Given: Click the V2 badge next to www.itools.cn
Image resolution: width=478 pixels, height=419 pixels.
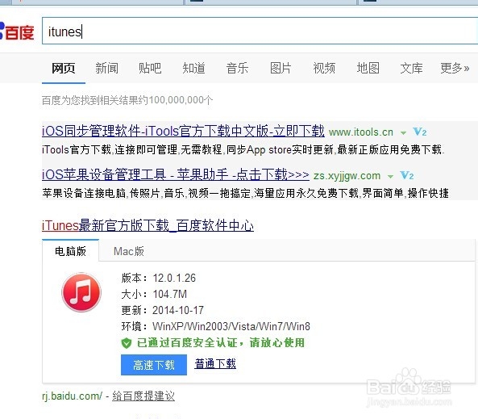Looking at the screenshot, I should tap(420, 132).
